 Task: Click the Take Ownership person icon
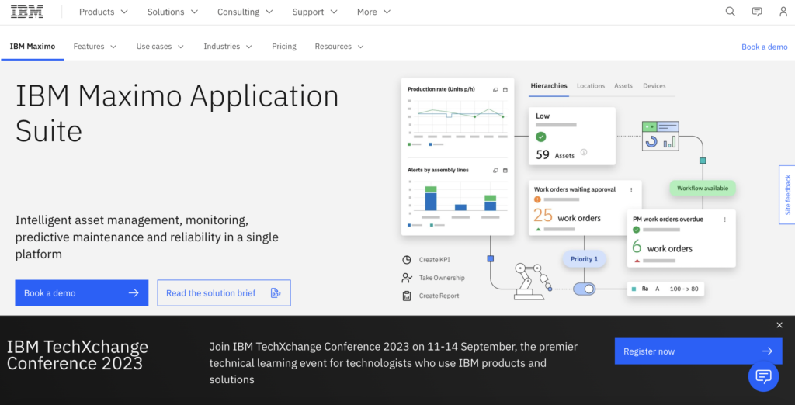[407, 278]
